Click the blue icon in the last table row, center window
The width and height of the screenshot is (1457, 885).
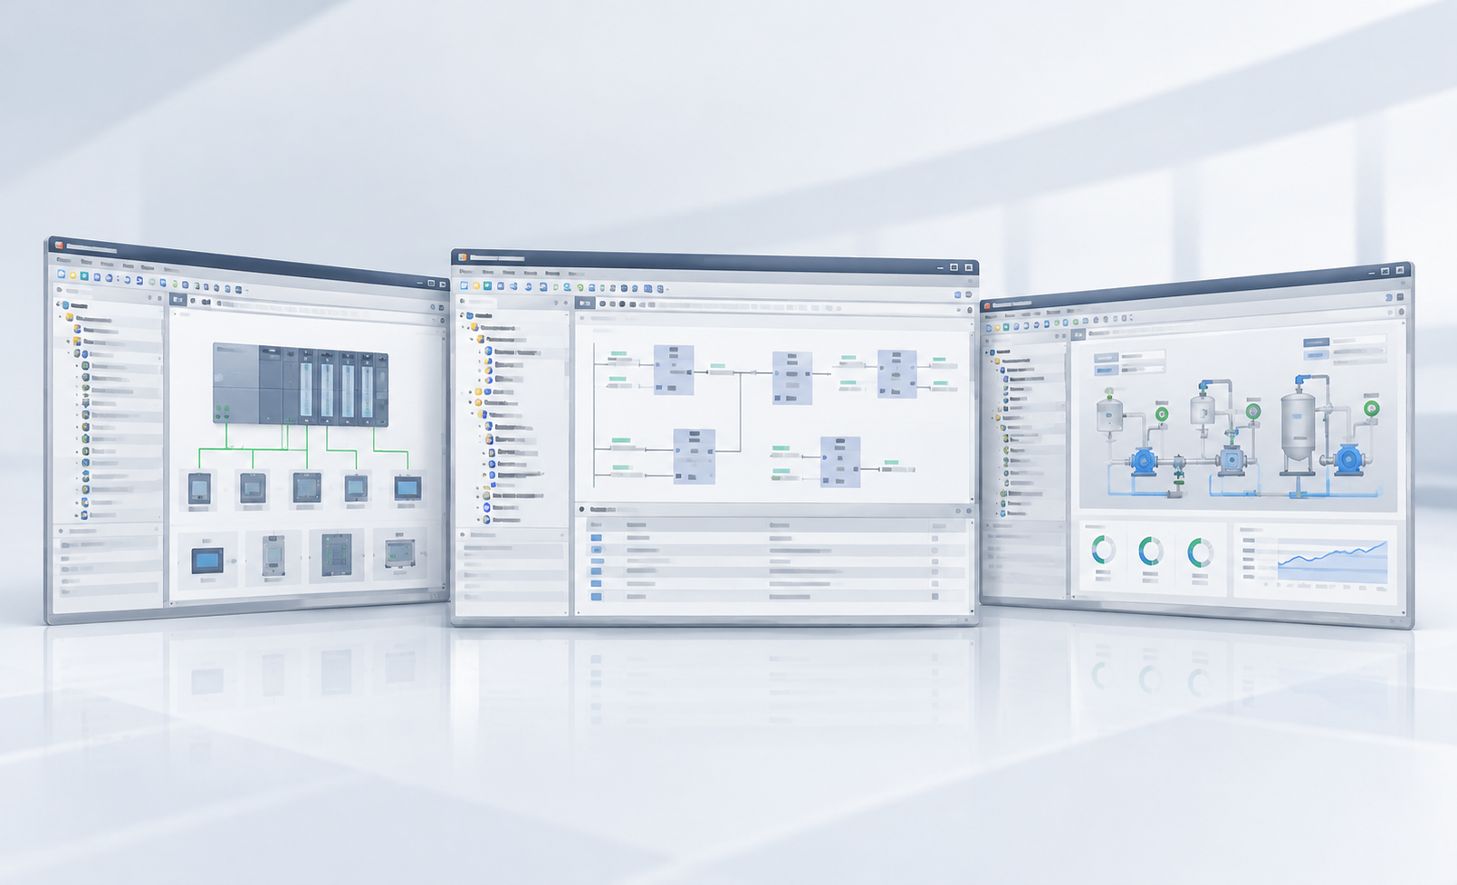click(x=596, y=596)
